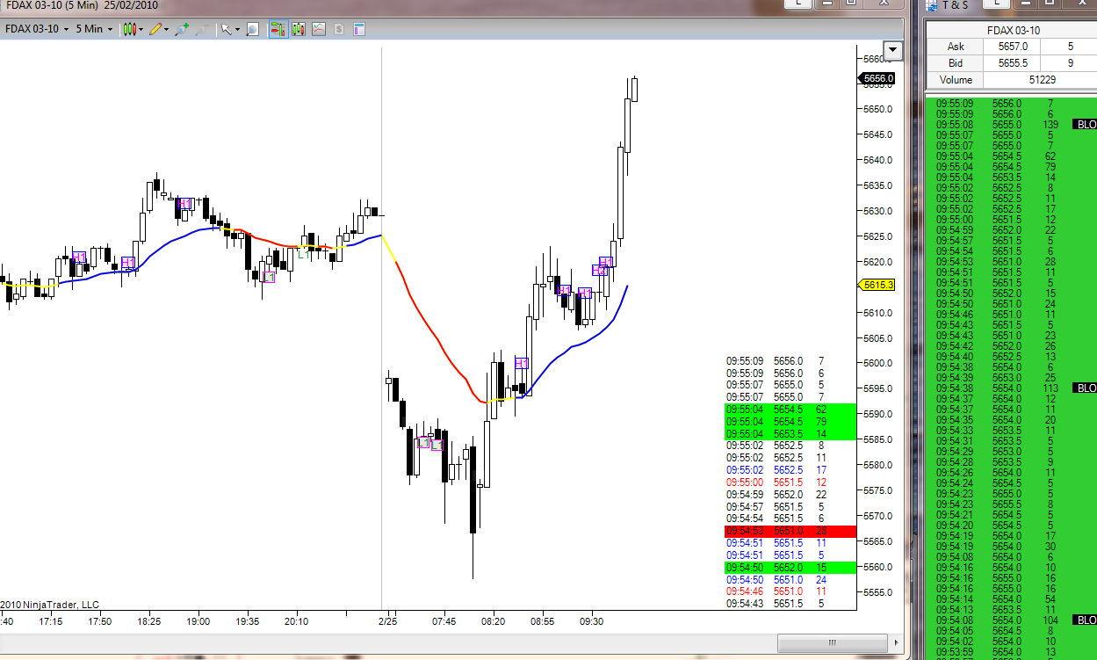
Task: Click the L link button in T & S window
Action: point(997,4)
